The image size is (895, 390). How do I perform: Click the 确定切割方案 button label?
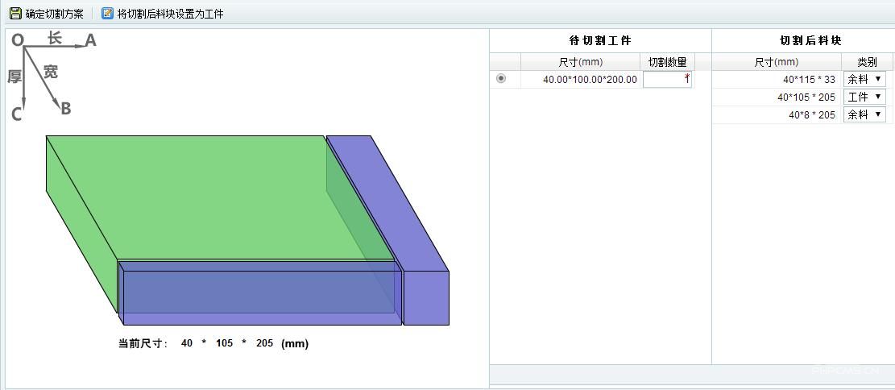coord(54,14)
